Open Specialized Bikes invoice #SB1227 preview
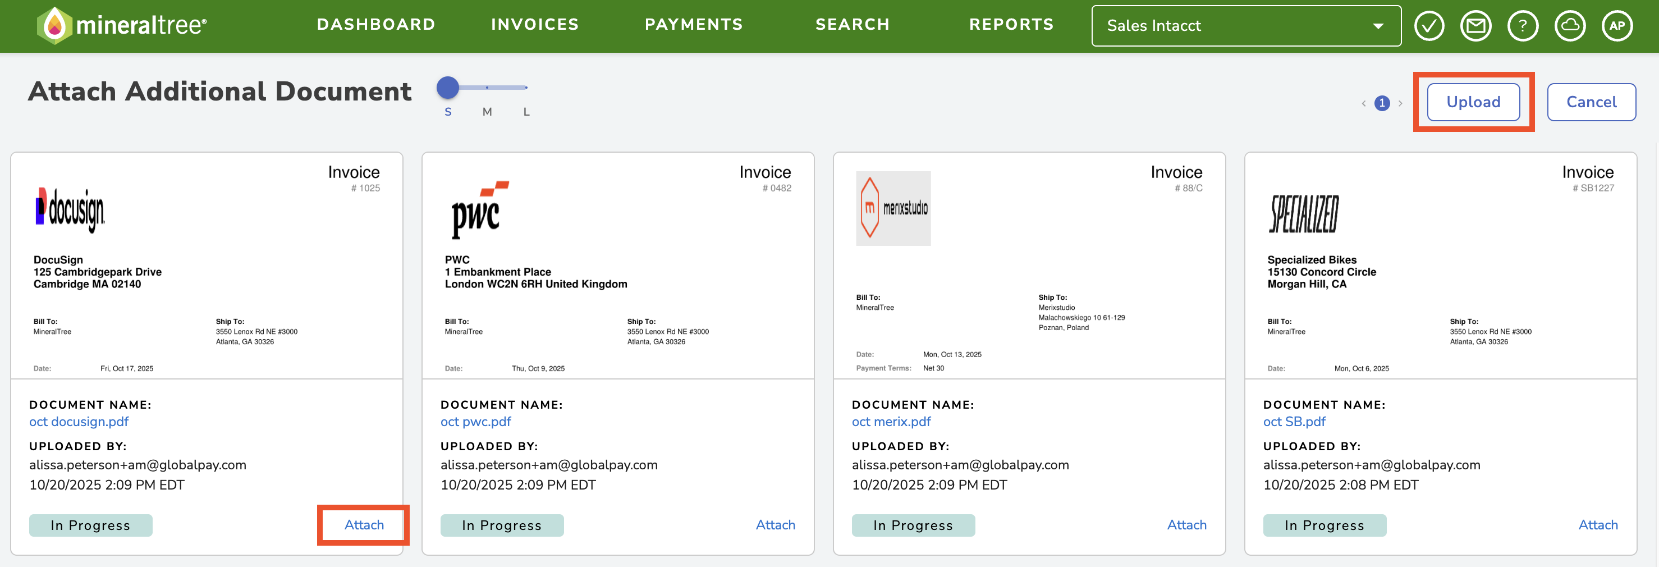Screen dimensions: 1659x567 1441,266
